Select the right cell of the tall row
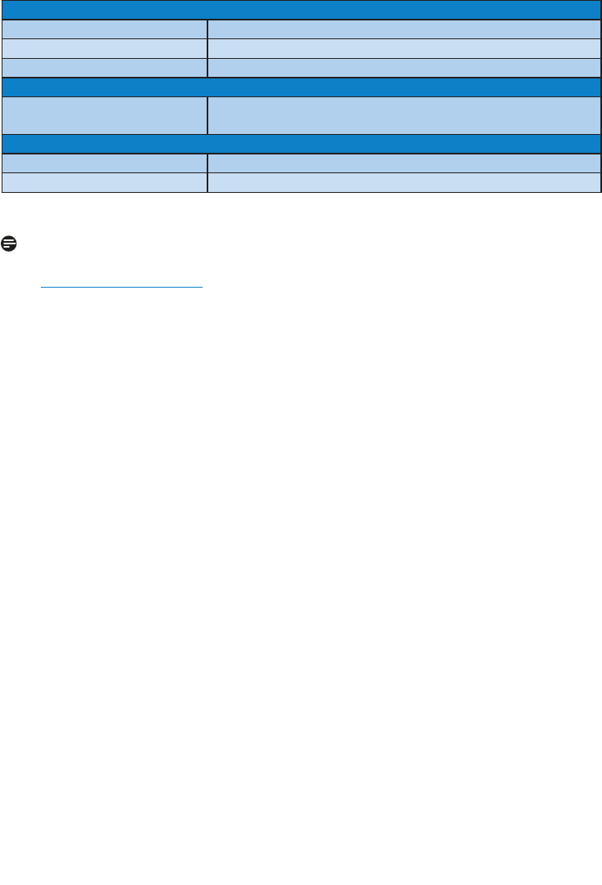The image size is (602, 885). [404, 116]
